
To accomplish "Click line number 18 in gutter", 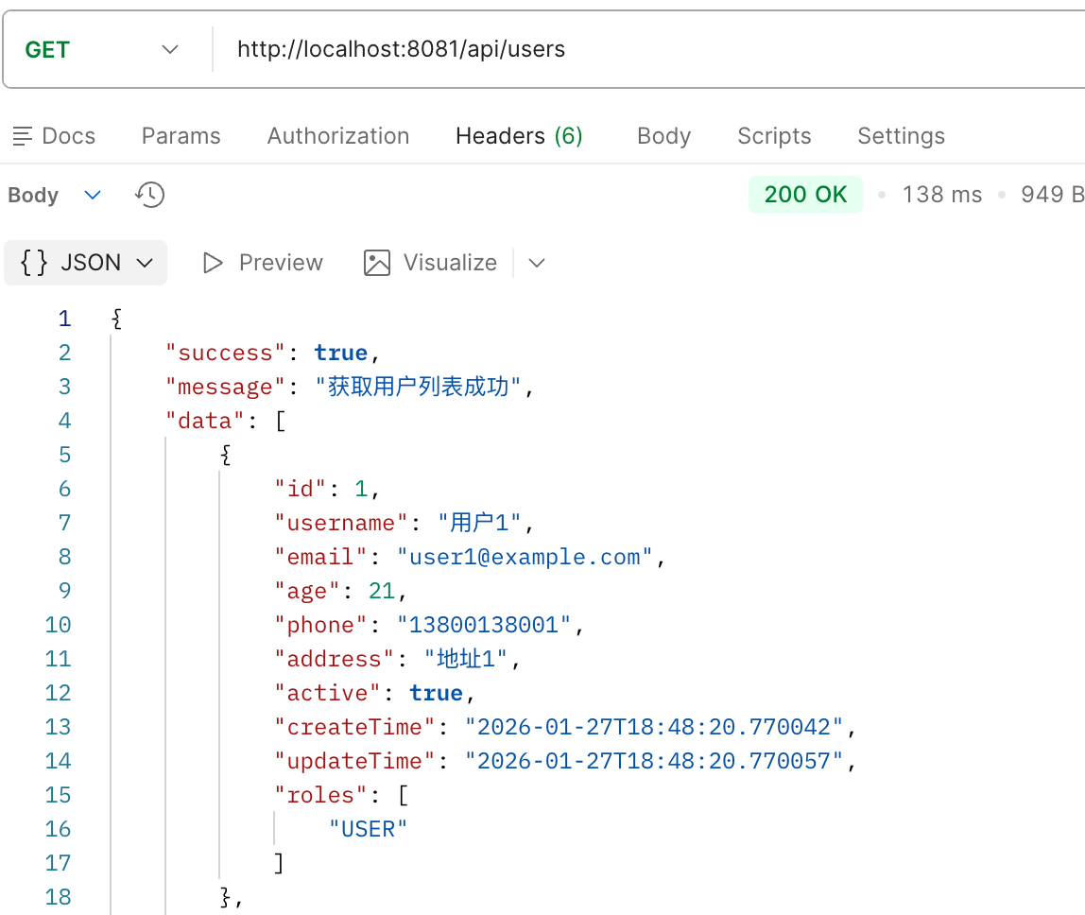I will pos(59,897).
